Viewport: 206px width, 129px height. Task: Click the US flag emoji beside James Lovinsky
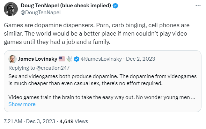tap(62, 59)
